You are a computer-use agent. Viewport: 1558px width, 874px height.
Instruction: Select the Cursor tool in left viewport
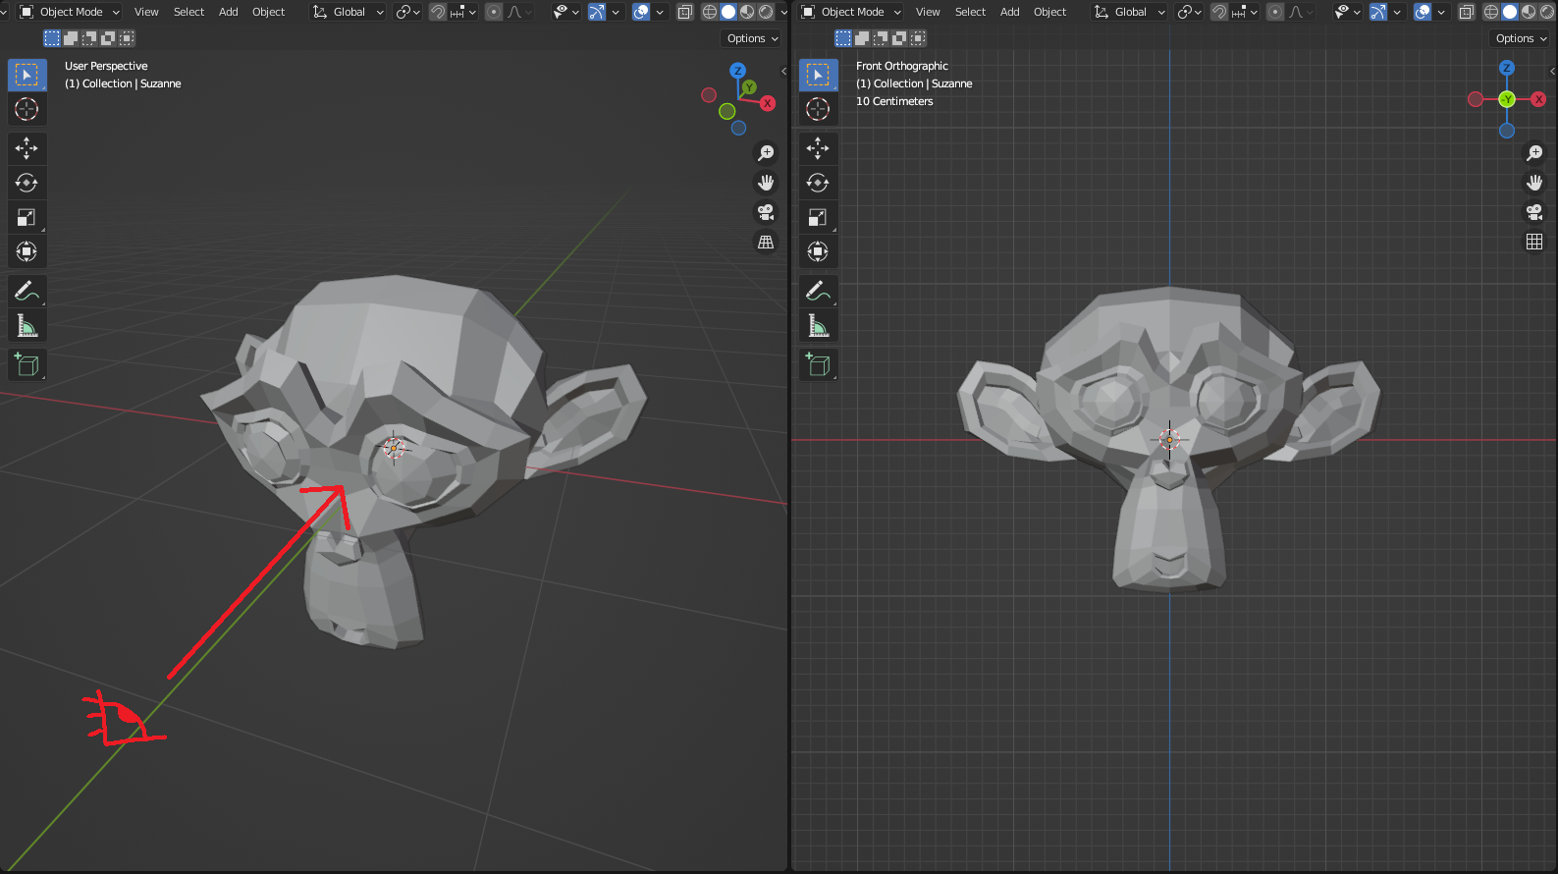pos(27,109)
